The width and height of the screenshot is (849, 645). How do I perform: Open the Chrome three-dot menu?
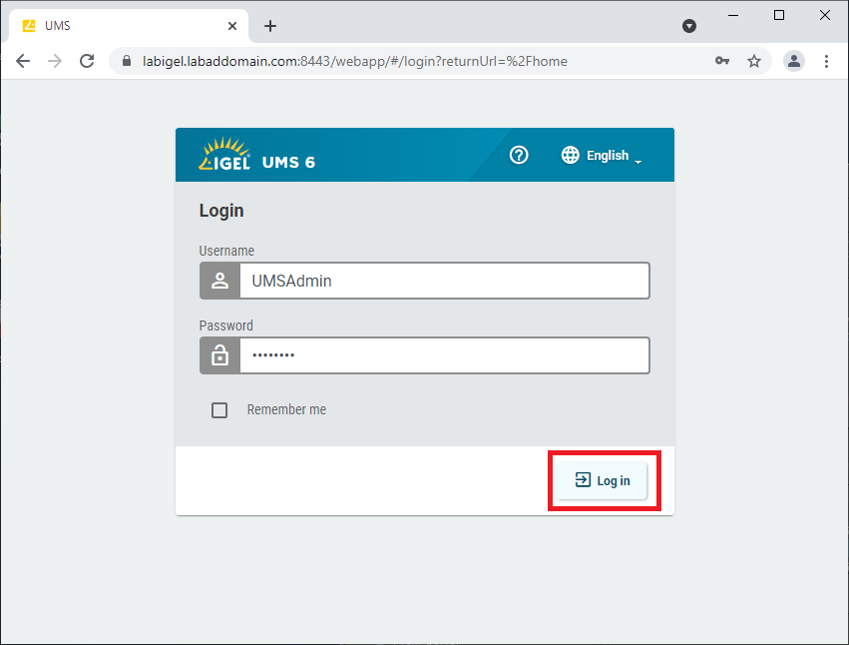tap(826, 61)
